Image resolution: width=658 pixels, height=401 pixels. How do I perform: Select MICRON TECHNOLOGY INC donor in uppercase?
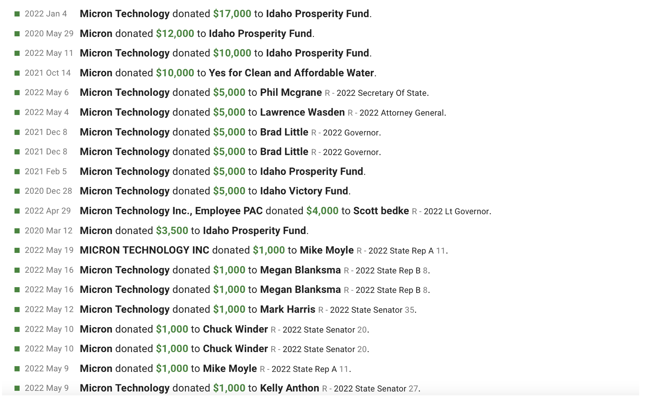pyautogui.click(x=145, y=250)
